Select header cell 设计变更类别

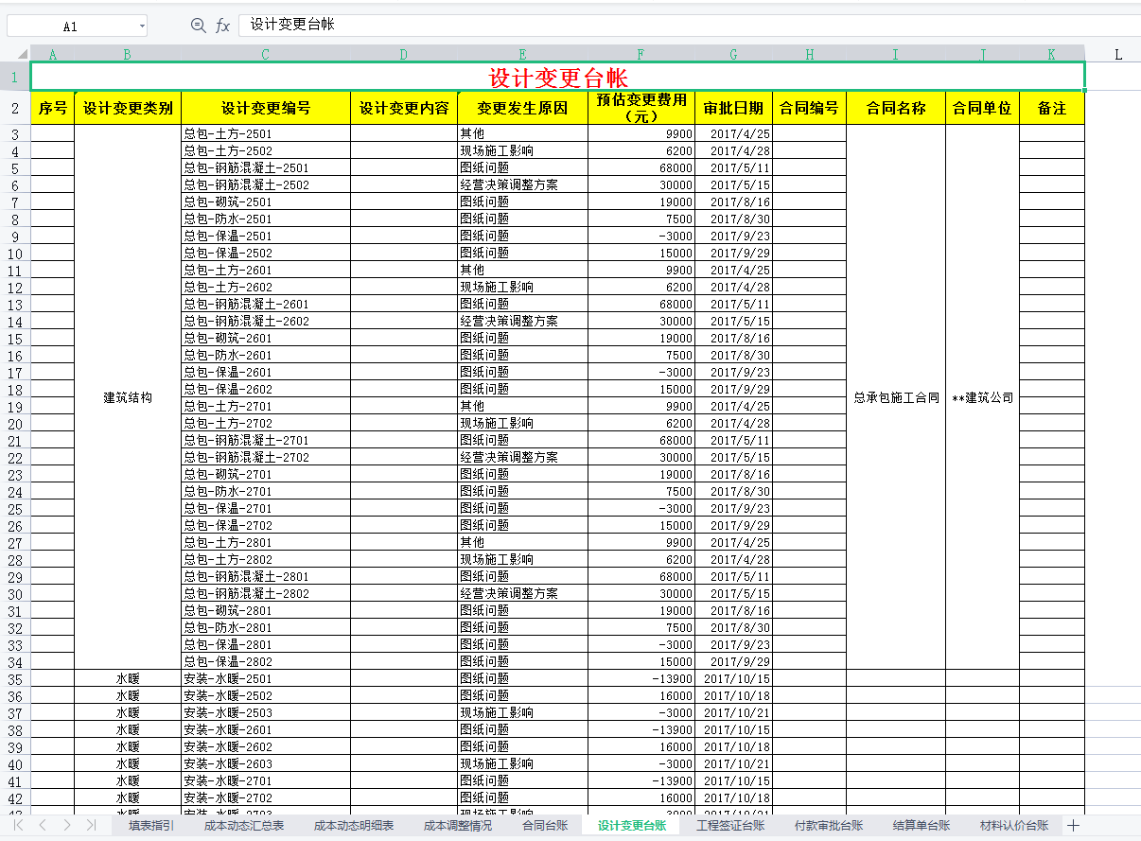(x=128, y=108)
